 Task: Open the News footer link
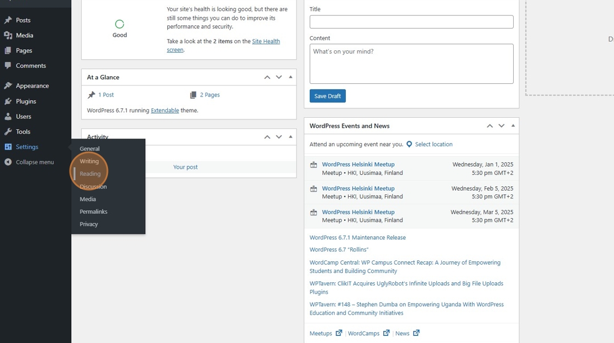click(x=402, y=333)
